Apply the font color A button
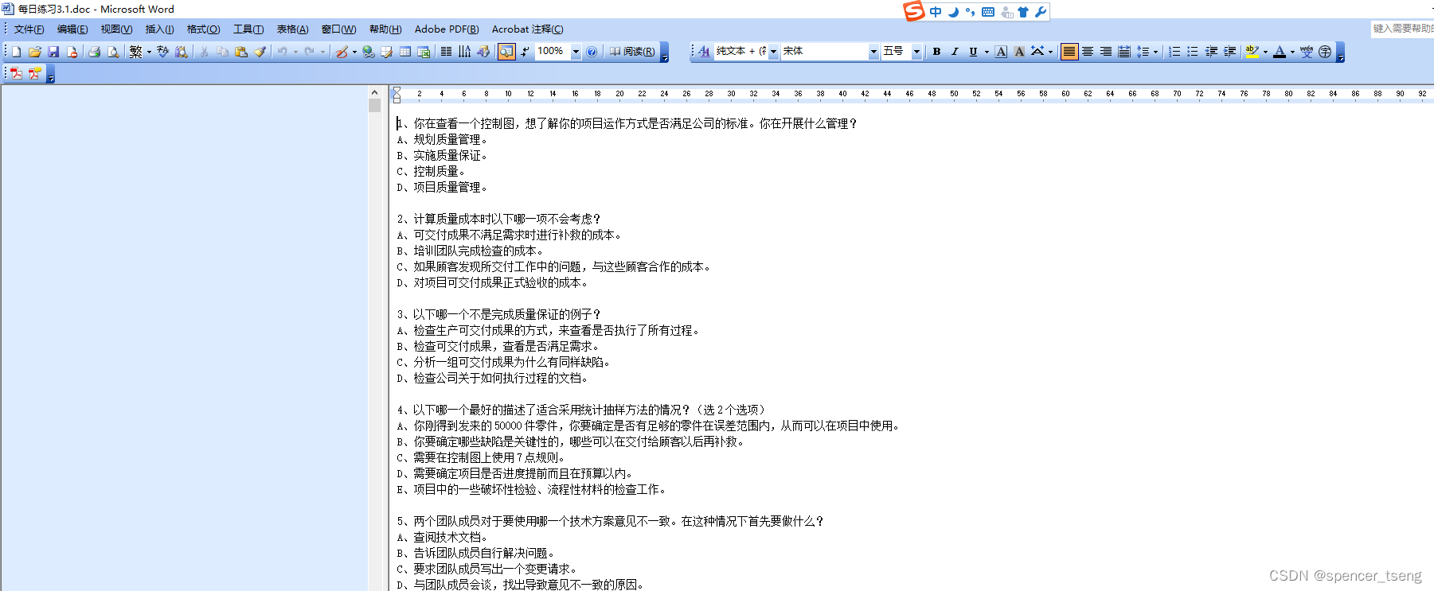The height and width of the screenshot is (591, 1434). tap(1279, 52)
